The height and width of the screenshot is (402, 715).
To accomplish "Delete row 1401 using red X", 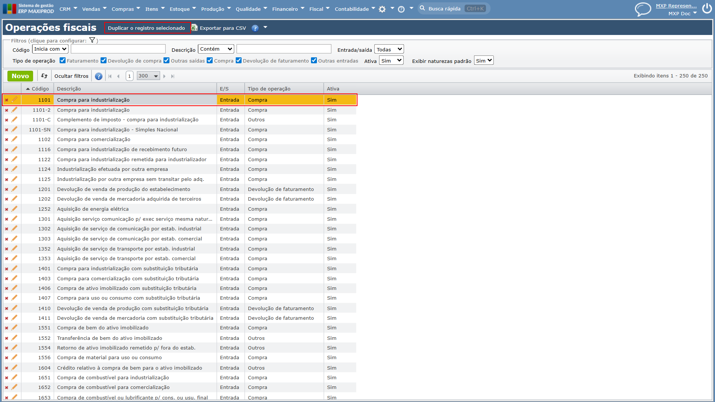I will 6,269.
